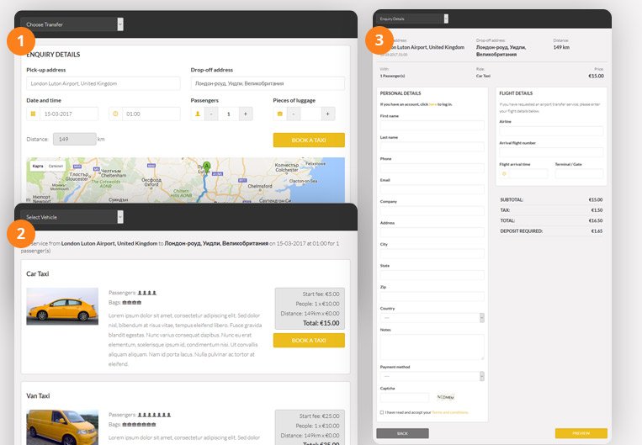The width and height of the screenshot is (642, 445).
Task: Click the Flight arrival time field
Action: pyautogui.click(x=528, y=173)
